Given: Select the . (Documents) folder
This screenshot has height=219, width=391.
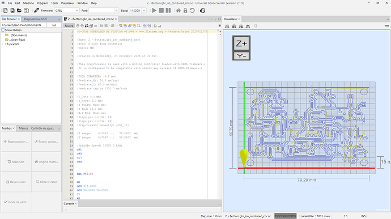Looking at the screenshot, I should [16, 35].
